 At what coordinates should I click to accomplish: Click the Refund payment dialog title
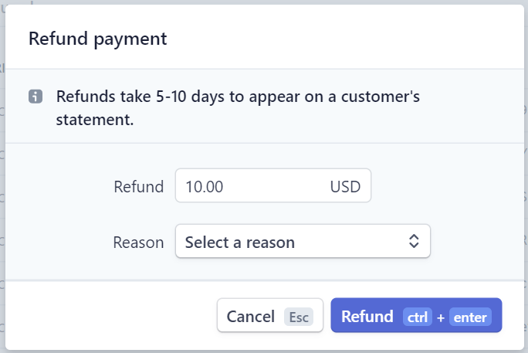click(98, 39)
